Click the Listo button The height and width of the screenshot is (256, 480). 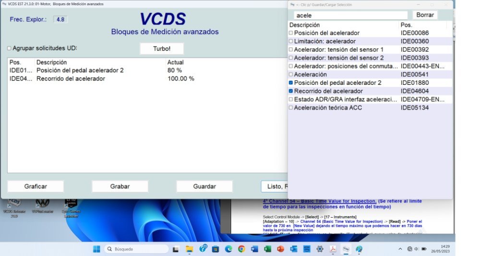pyautogui.click(x=275, y=186)
